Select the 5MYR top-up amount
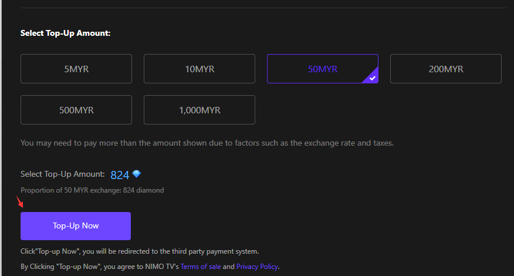 pos(76,69)
